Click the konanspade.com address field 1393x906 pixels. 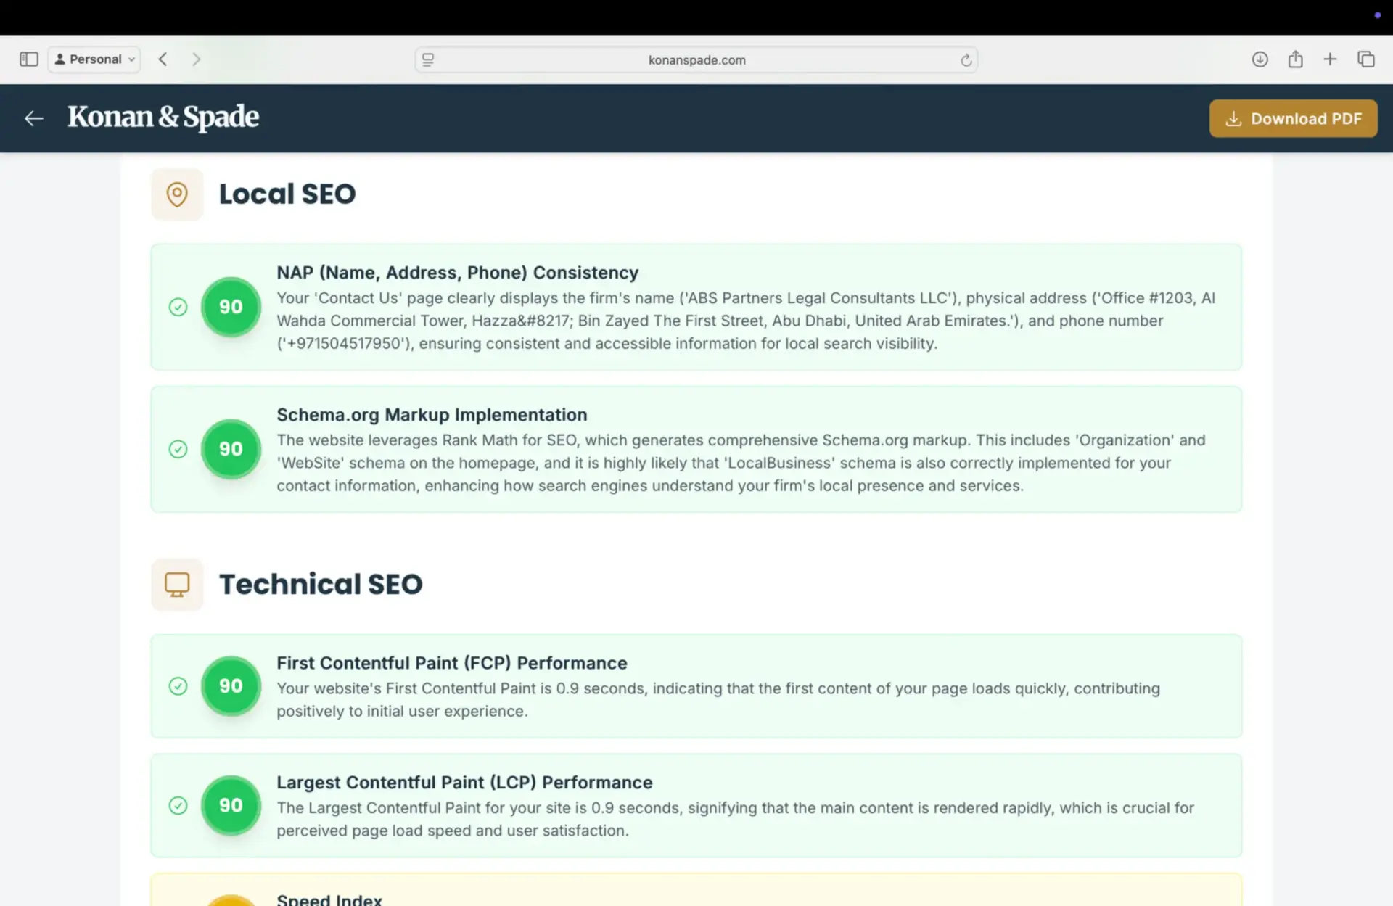696,59
